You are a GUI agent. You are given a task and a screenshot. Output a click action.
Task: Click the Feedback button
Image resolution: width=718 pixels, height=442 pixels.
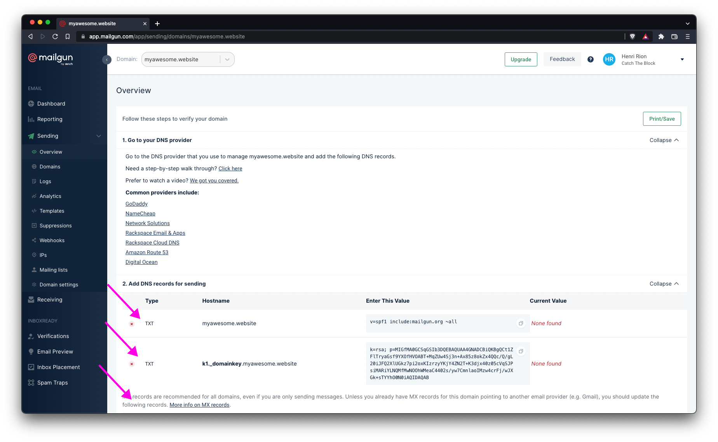click(562, 59)
